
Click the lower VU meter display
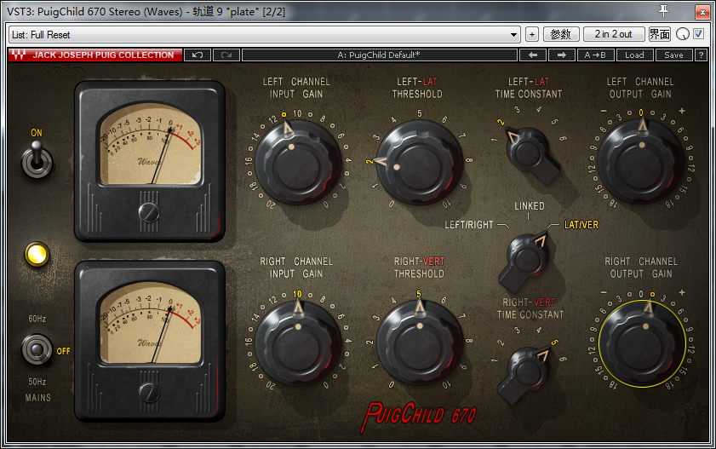[151, 324]
